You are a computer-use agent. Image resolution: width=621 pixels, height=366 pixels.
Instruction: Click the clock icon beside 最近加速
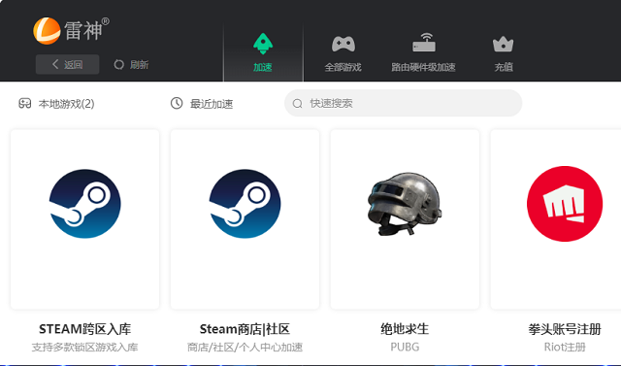[177, 103]
